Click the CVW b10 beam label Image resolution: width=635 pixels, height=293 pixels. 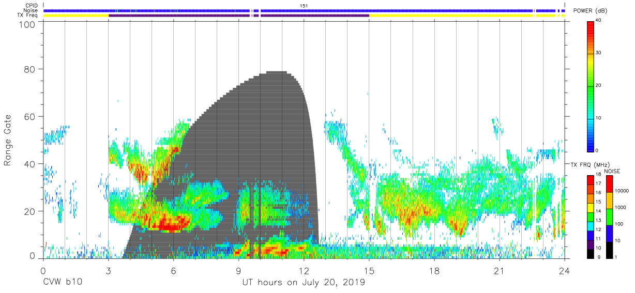click(63, 283)
